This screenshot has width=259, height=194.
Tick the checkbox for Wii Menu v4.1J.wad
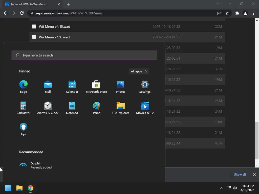click(34, 37)
